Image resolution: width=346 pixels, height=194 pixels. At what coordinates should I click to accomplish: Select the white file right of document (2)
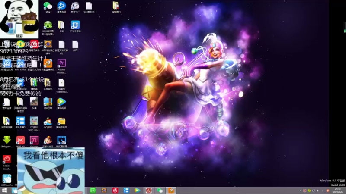[75, 46]
